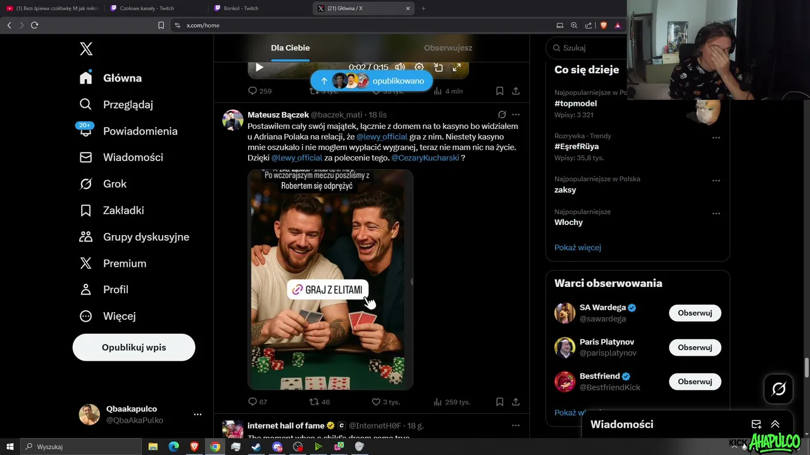Open more options for Włochy trend
Image resolution: width=810 pixels, height=455 pixels.
[x=716, y=213]
